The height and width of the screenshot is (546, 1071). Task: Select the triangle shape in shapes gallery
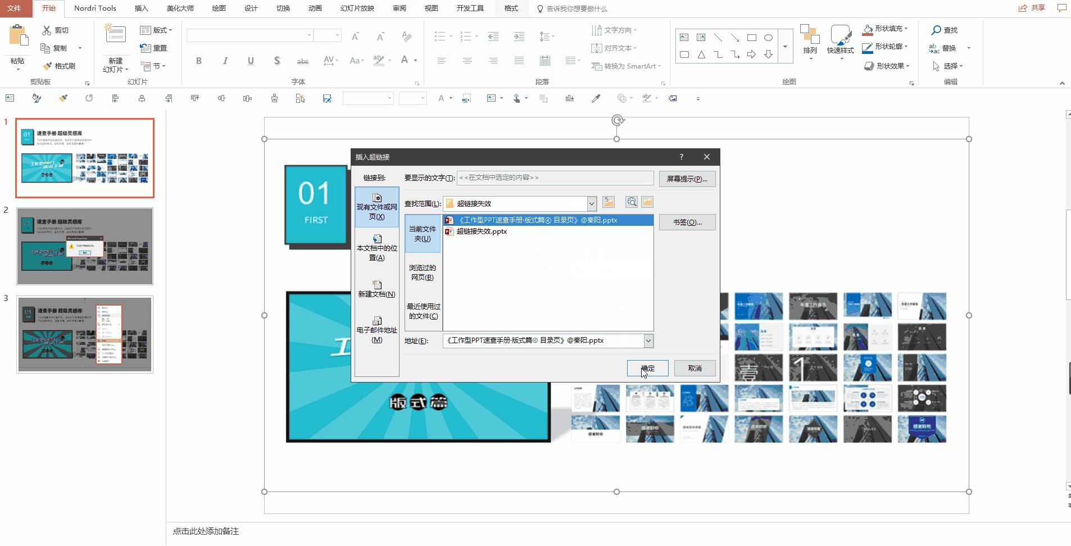point(701,54)
